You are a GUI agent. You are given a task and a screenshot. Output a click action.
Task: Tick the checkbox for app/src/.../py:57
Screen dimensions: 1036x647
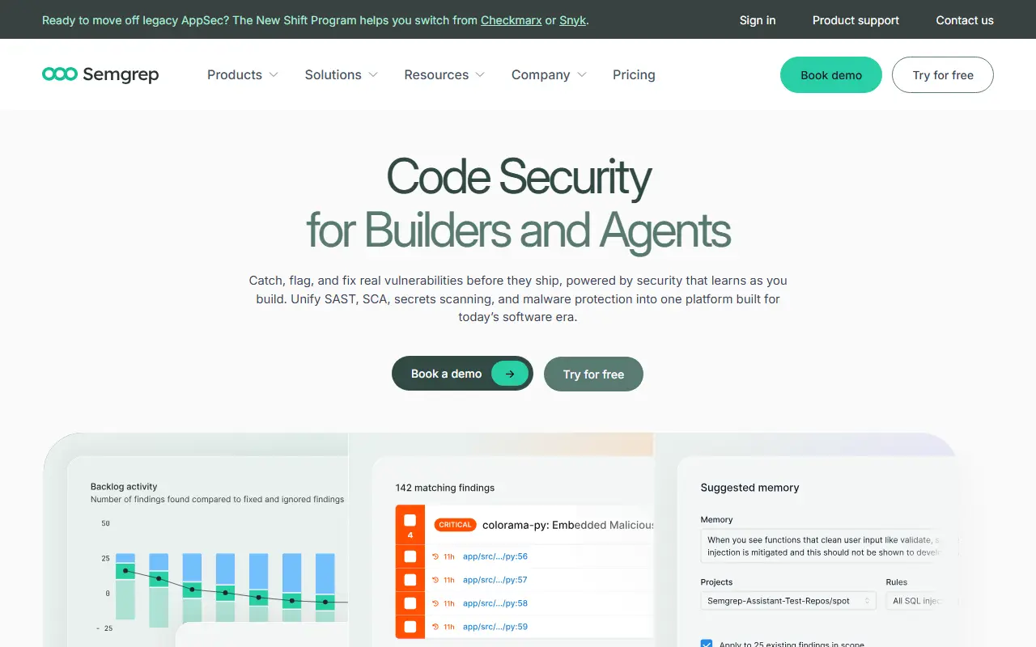tap(410, 580)
